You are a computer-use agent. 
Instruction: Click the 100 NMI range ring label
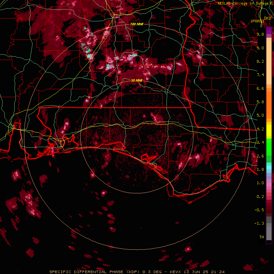[137, 24]
